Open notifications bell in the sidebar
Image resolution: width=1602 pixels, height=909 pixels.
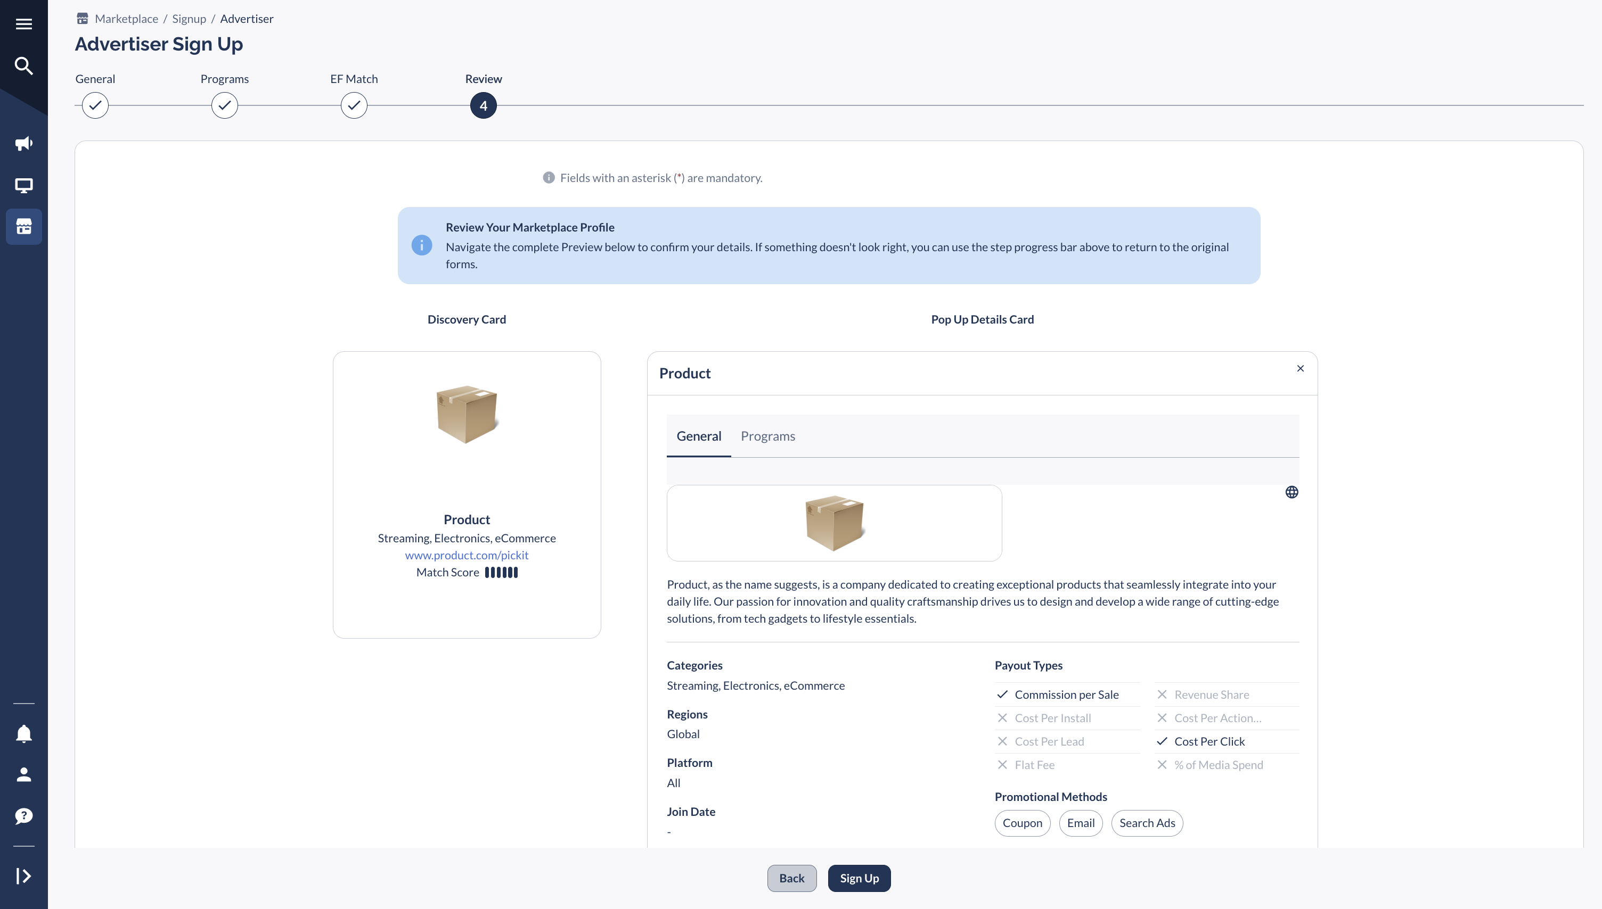[x=24, y=733]
